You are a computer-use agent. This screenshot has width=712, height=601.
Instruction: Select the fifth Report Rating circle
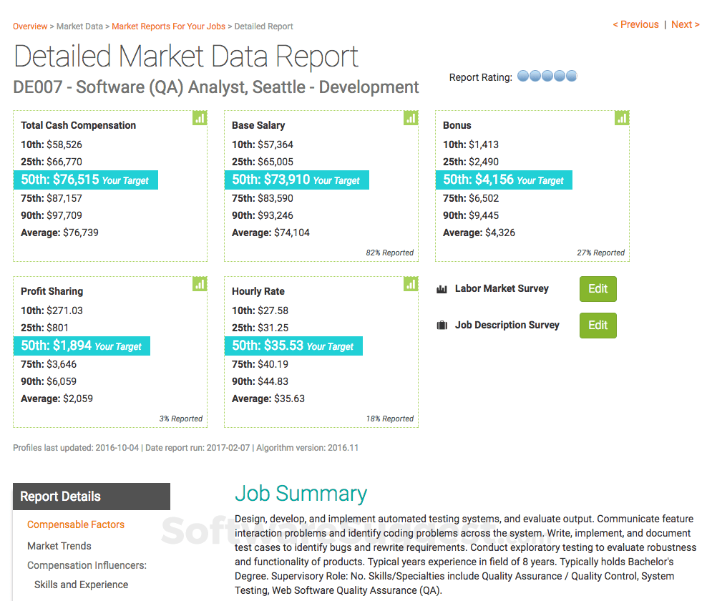tap(571, 75)
